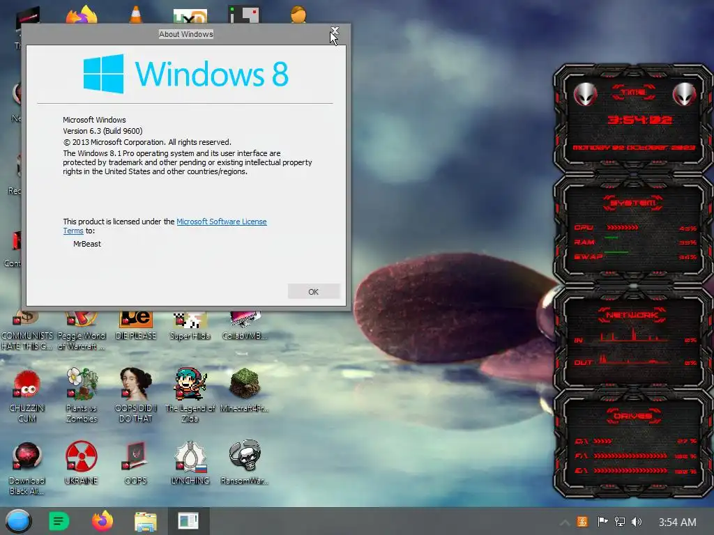Open the CHUZZIN CUM desktop shortcut
The width and height of the screenshot is (714, 535).
[x=27, y=395]
